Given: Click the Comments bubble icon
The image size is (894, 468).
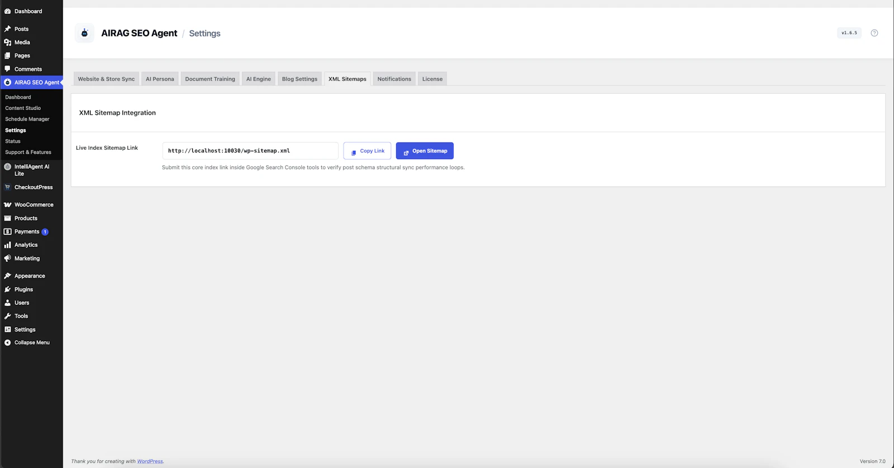Looking at the screenshot, I should (x=8, y=69).
